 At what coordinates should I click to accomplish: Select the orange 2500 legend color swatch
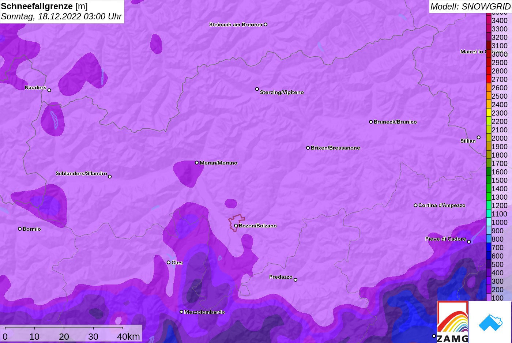pos(489,96)
